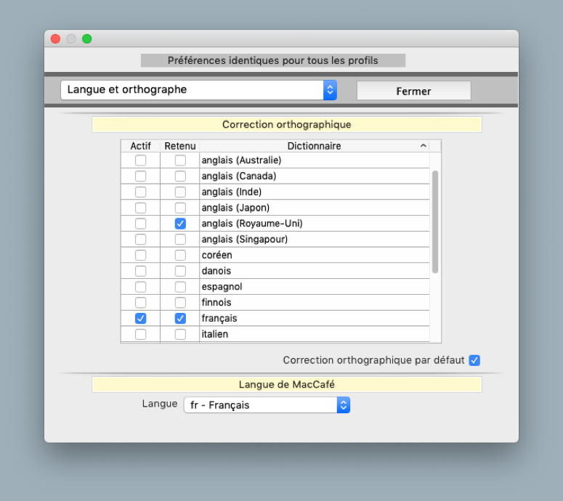Open the fr - Français language dropdown
Screen dimensions: 563x501
tap(267, 405)
